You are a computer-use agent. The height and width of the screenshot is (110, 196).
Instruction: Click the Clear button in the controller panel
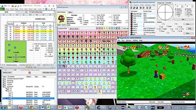(190, 29)
